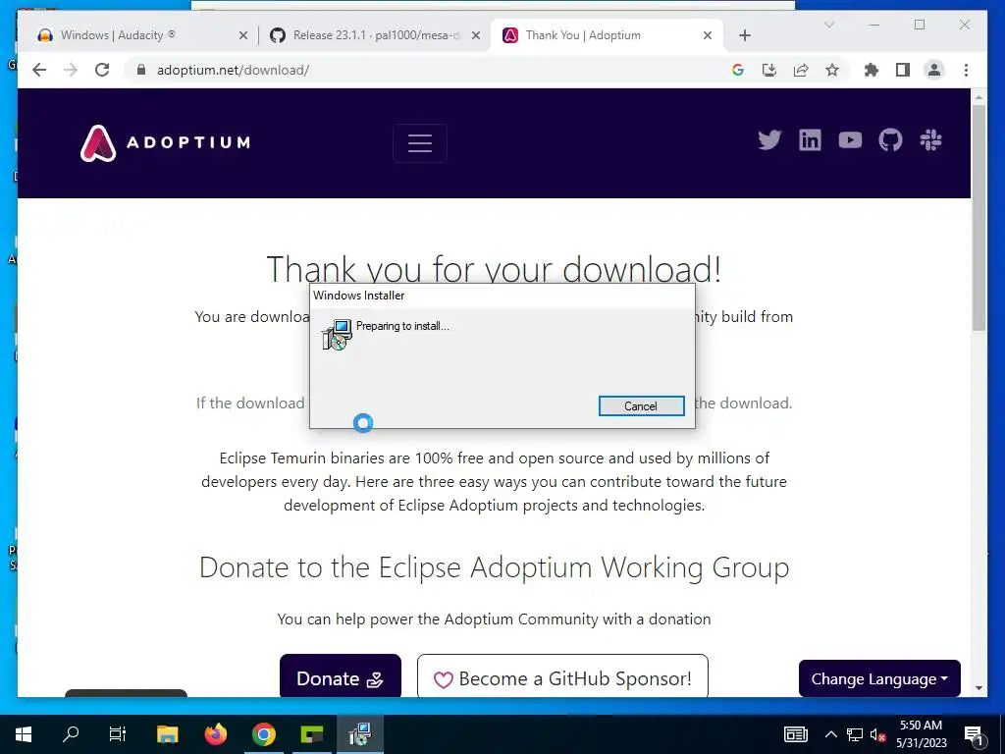Screen dimensions: 1005x754
Task: Toggle Chrome side panel
Action: click(903, 70)
